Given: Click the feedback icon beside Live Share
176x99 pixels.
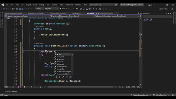Looking at the screenshot, I should [x=172, y=9].
